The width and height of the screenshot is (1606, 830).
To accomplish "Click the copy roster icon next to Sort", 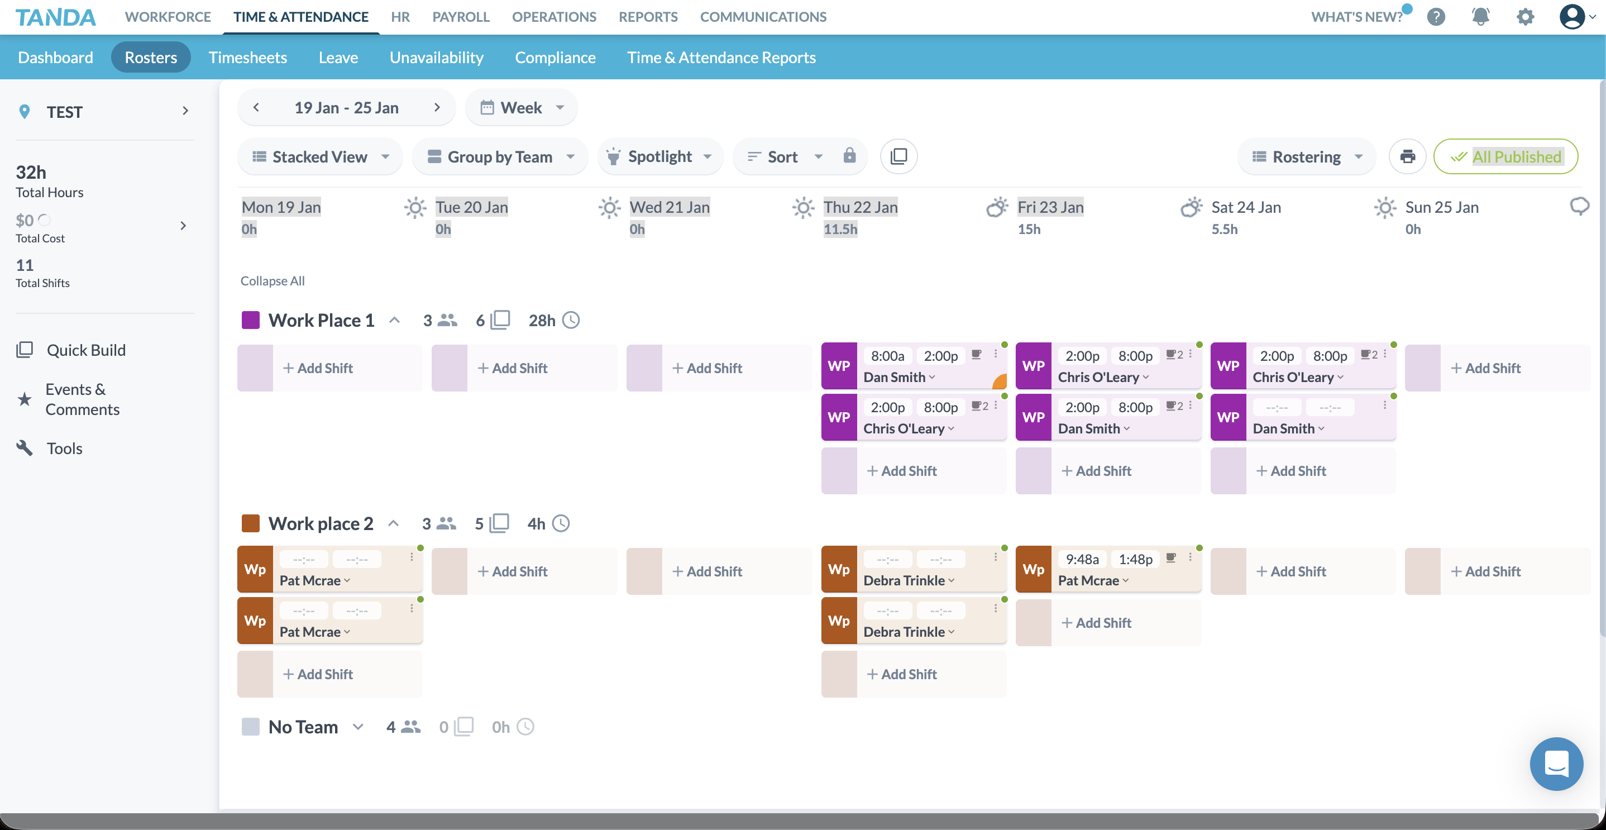I will pos(898,156).
